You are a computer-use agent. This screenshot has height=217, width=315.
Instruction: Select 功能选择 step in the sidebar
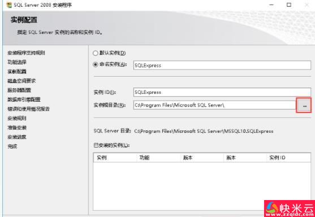(x=17, y=62)
